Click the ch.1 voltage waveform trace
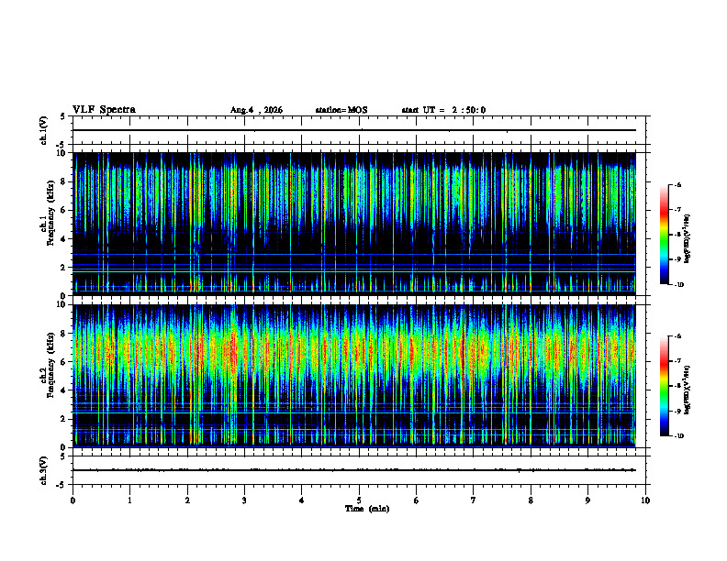Screen dimensions: 727x561 click(354, 130)
